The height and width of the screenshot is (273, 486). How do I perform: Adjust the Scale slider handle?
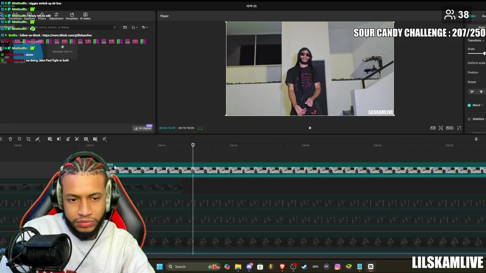[484, 53]
